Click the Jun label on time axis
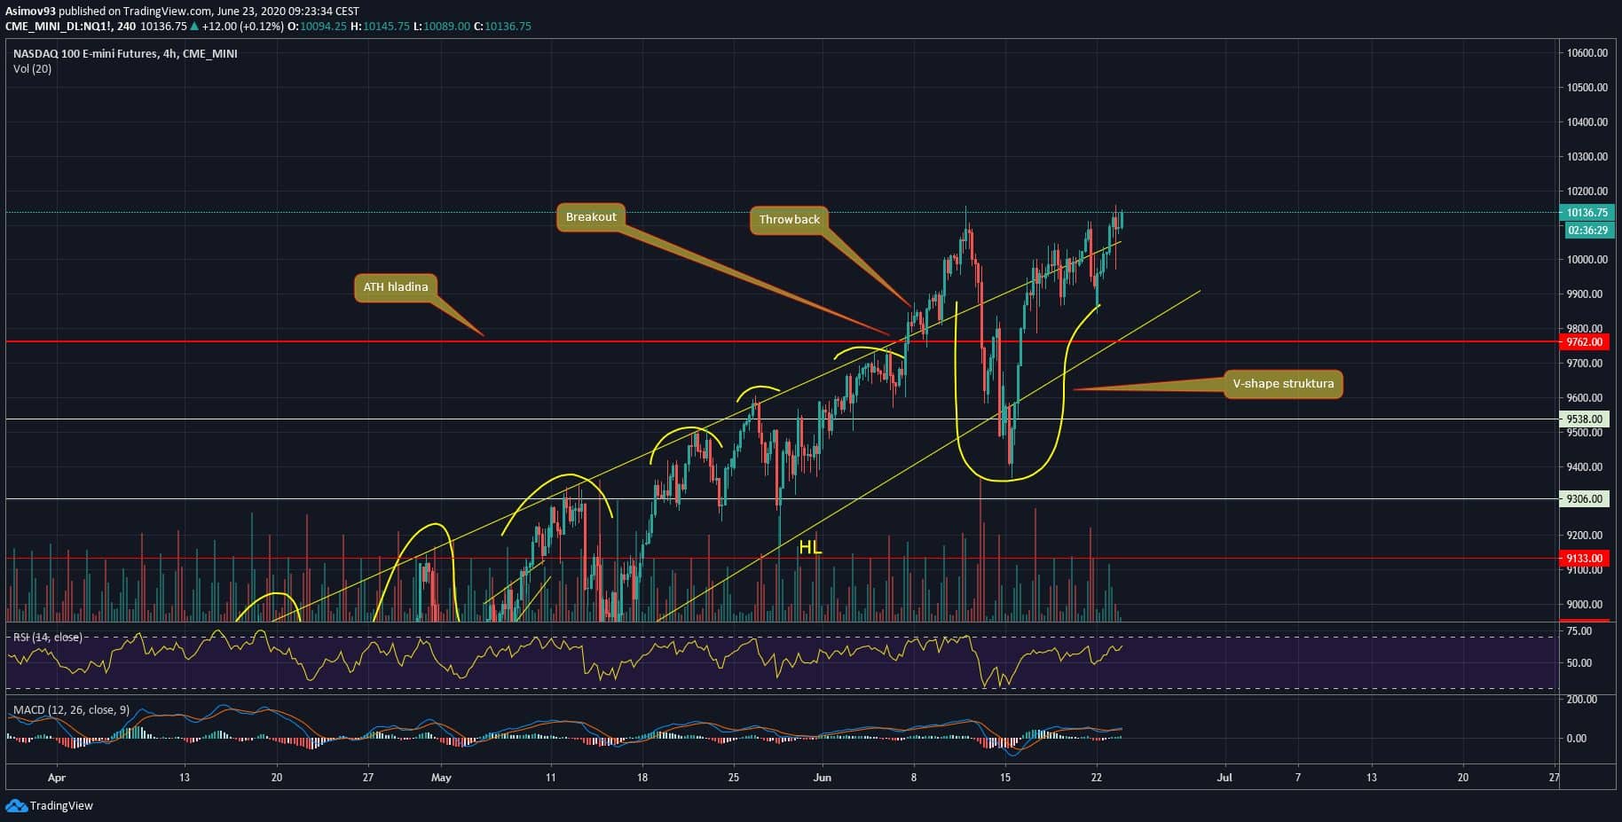1622x822 pixels. (x=822, y=778)
